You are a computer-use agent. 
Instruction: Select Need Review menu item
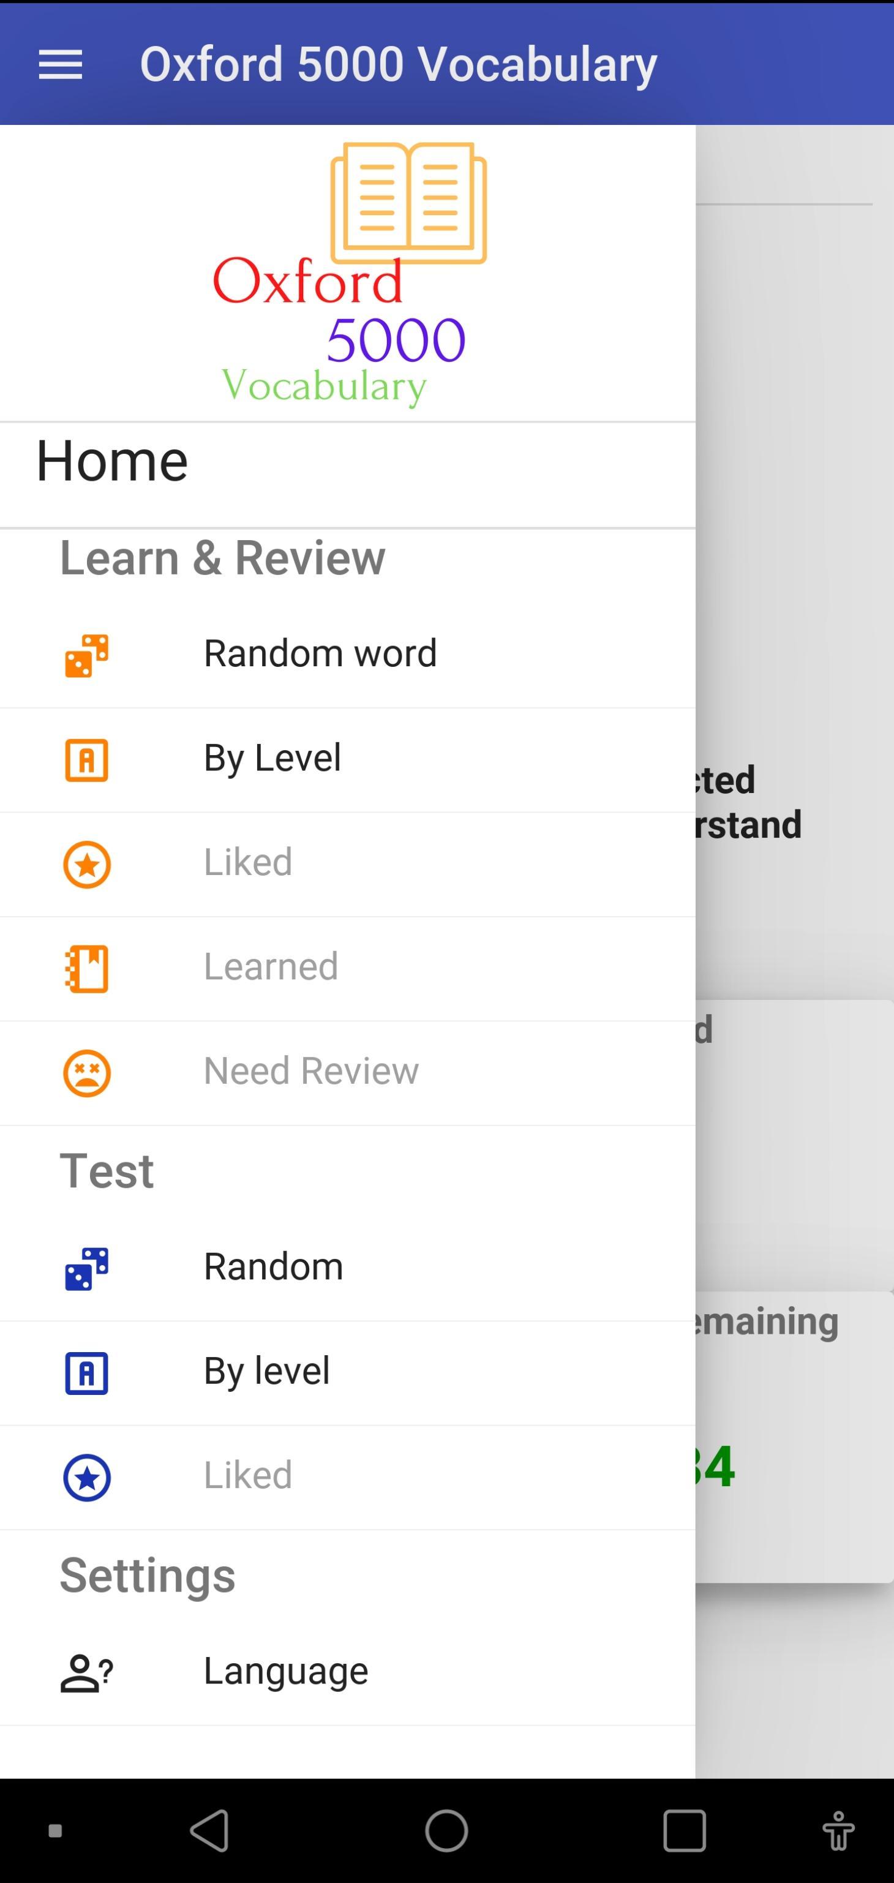coord(310,1072)
